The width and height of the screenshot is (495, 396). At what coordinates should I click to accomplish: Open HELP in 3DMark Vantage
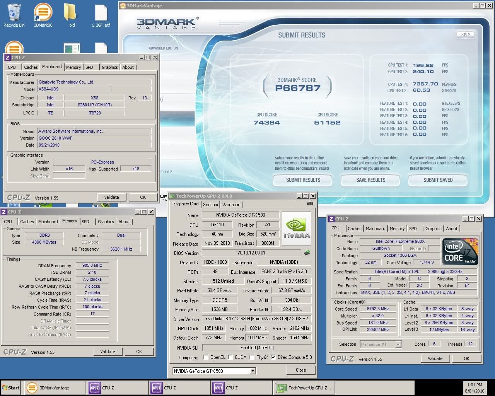tap(465, 35)
